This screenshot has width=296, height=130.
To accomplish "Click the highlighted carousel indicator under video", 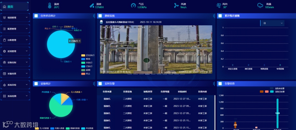I will point(147,74).
